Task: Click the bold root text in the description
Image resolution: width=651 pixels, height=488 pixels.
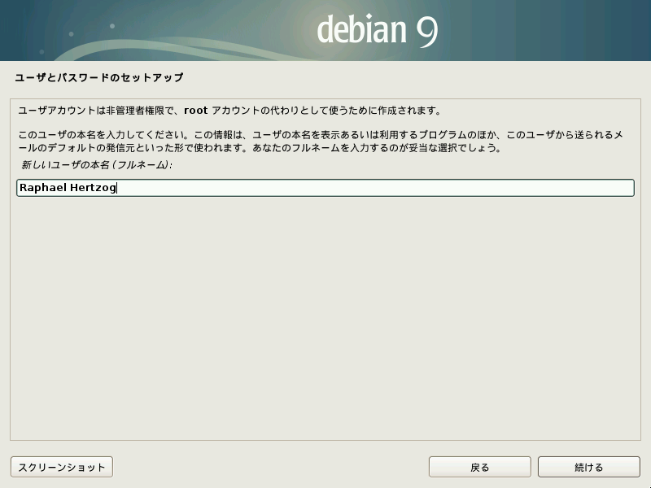Action: pyautogui.click(x=198, y=107)
